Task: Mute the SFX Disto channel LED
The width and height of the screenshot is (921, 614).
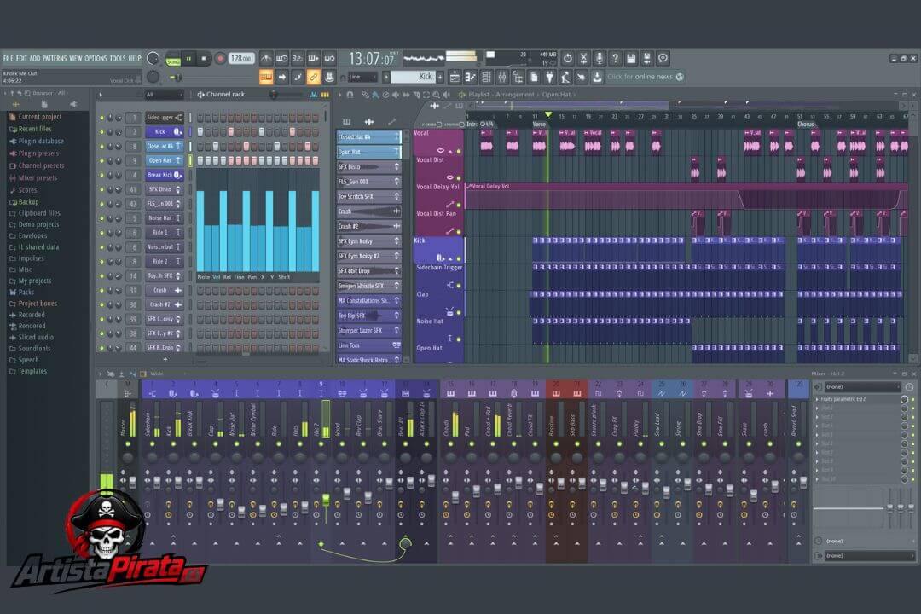Action: point(101,190)
